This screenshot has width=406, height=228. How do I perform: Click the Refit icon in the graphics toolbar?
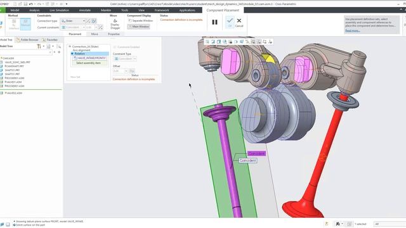[207, 42]
